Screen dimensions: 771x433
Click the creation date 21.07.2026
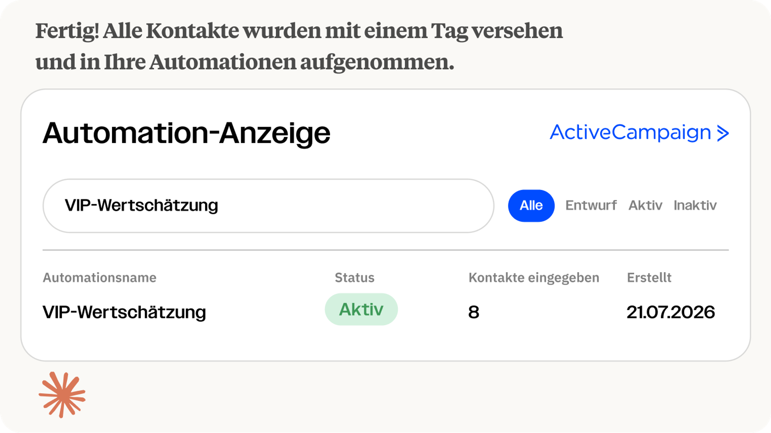(x=671, y=312)
